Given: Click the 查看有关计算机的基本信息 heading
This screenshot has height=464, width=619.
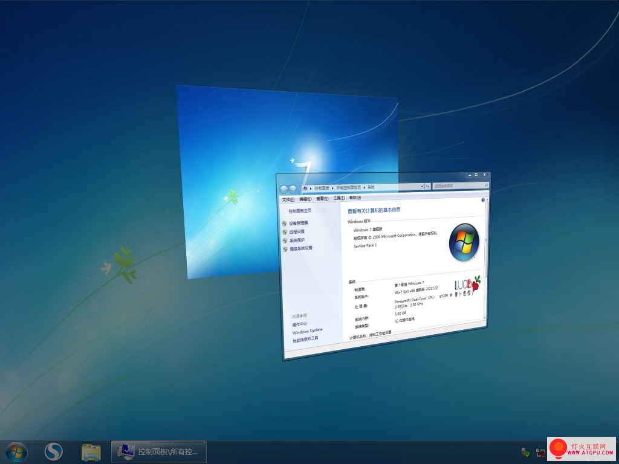Looking at the screenshot, I should point(374,210).
